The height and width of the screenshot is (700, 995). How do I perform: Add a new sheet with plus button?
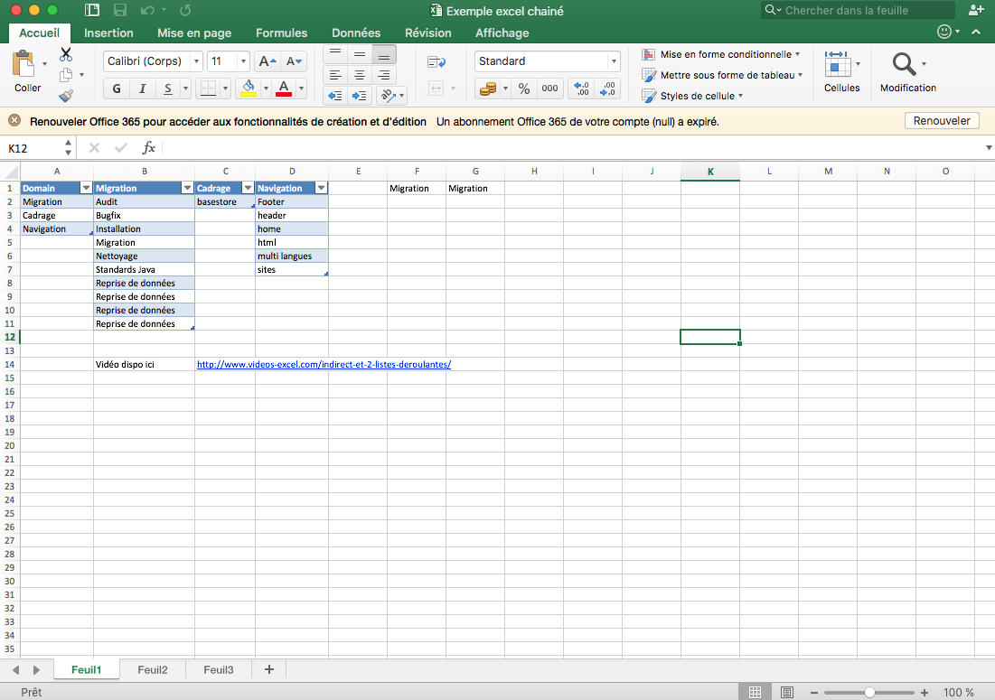[269, 669]
